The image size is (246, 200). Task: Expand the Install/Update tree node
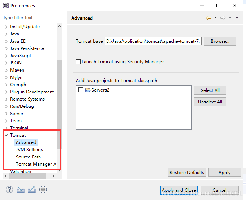[x=6, y=27]
